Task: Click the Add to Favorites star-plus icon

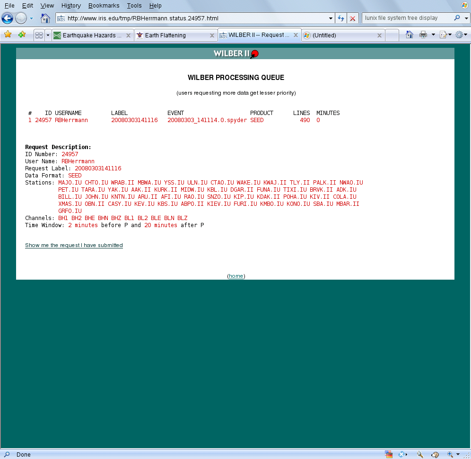Action: (x=22, y=35)
